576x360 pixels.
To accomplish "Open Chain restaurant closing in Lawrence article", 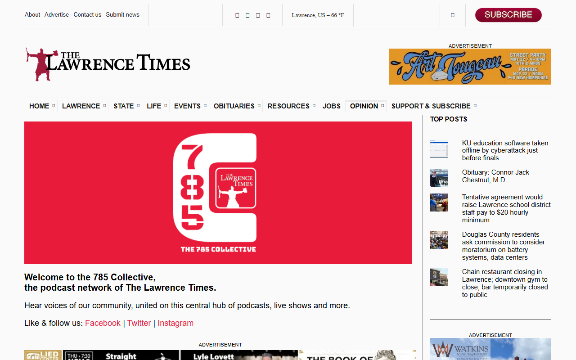I will coord(505,283).
